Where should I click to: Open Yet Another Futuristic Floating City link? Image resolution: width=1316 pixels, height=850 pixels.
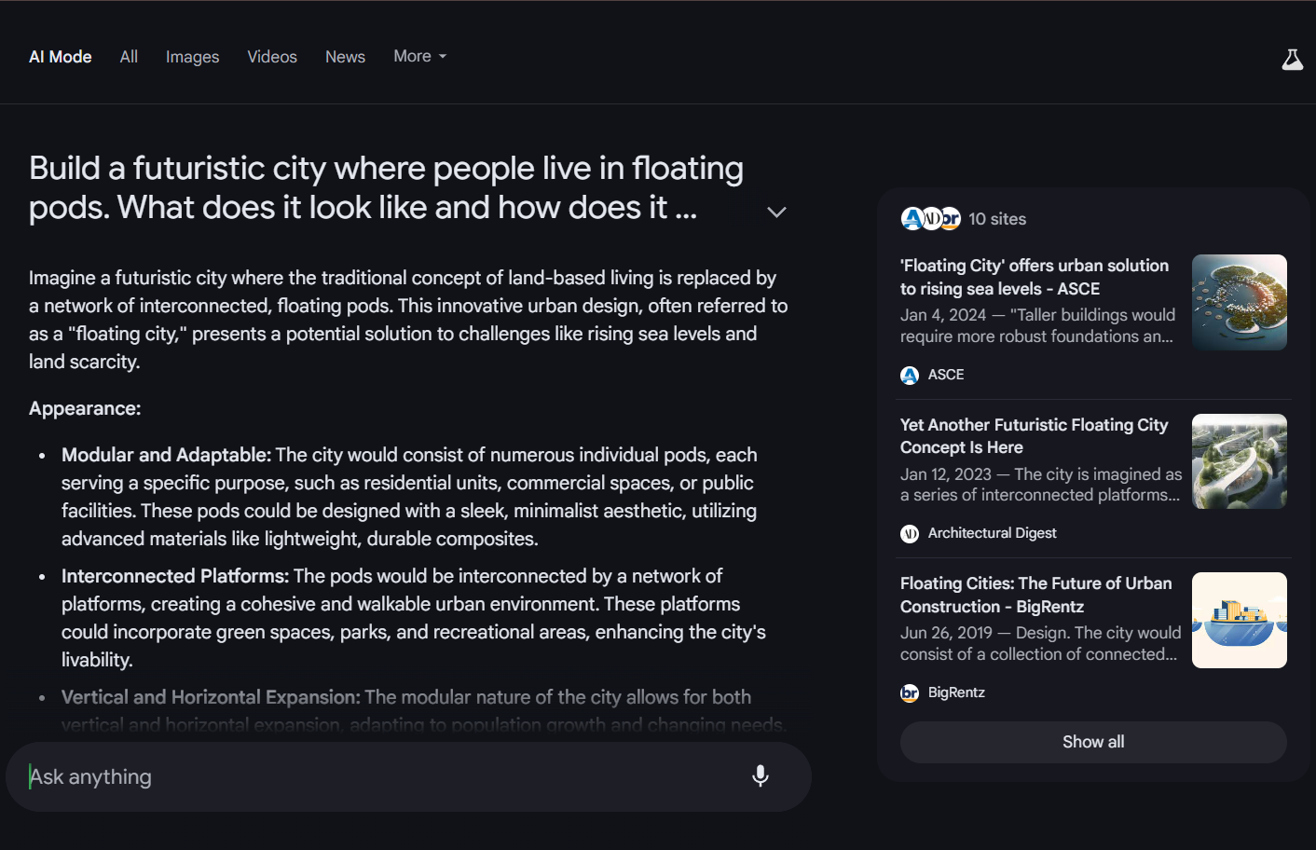pyautogui.click(x=1034, y=436)
